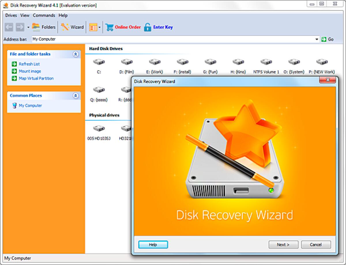Click Next in the Disk Recovery Wizard
The height and width of the screenshot is (265, 346).
pyautogui.click(x=283, y=245)
